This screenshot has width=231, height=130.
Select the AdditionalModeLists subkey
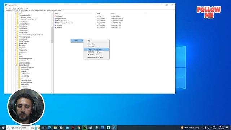(27, 67)
